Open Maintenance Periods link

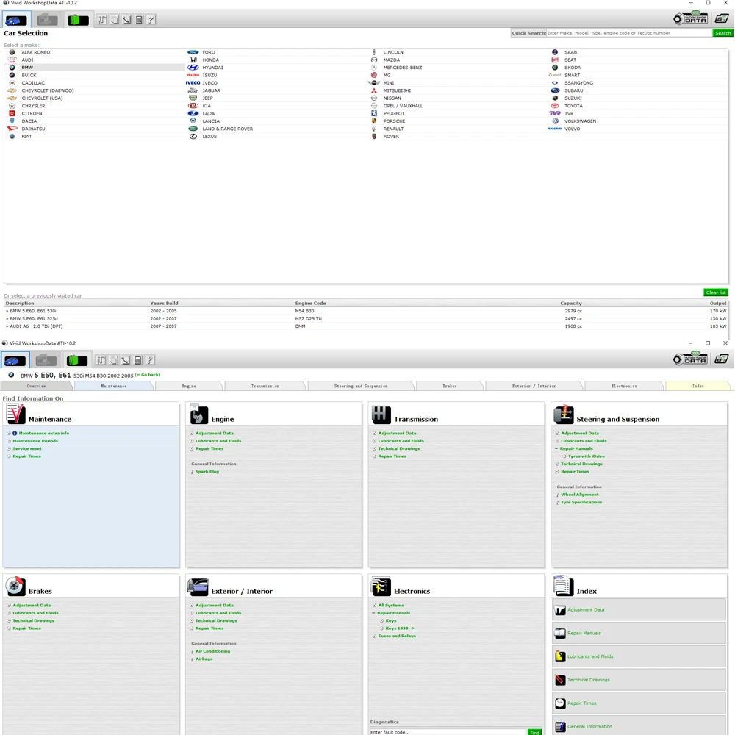click(35, 441)
